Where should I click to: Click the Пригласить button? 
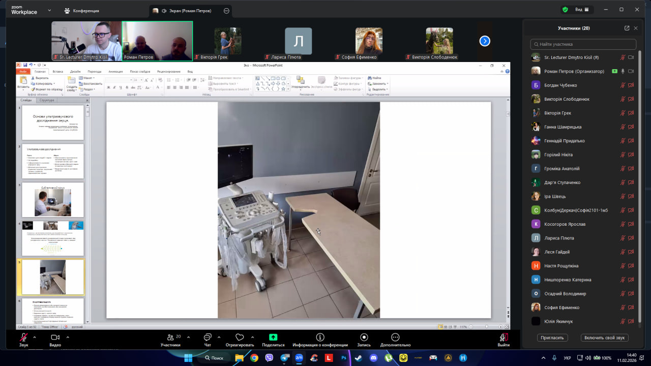(552, 338)
